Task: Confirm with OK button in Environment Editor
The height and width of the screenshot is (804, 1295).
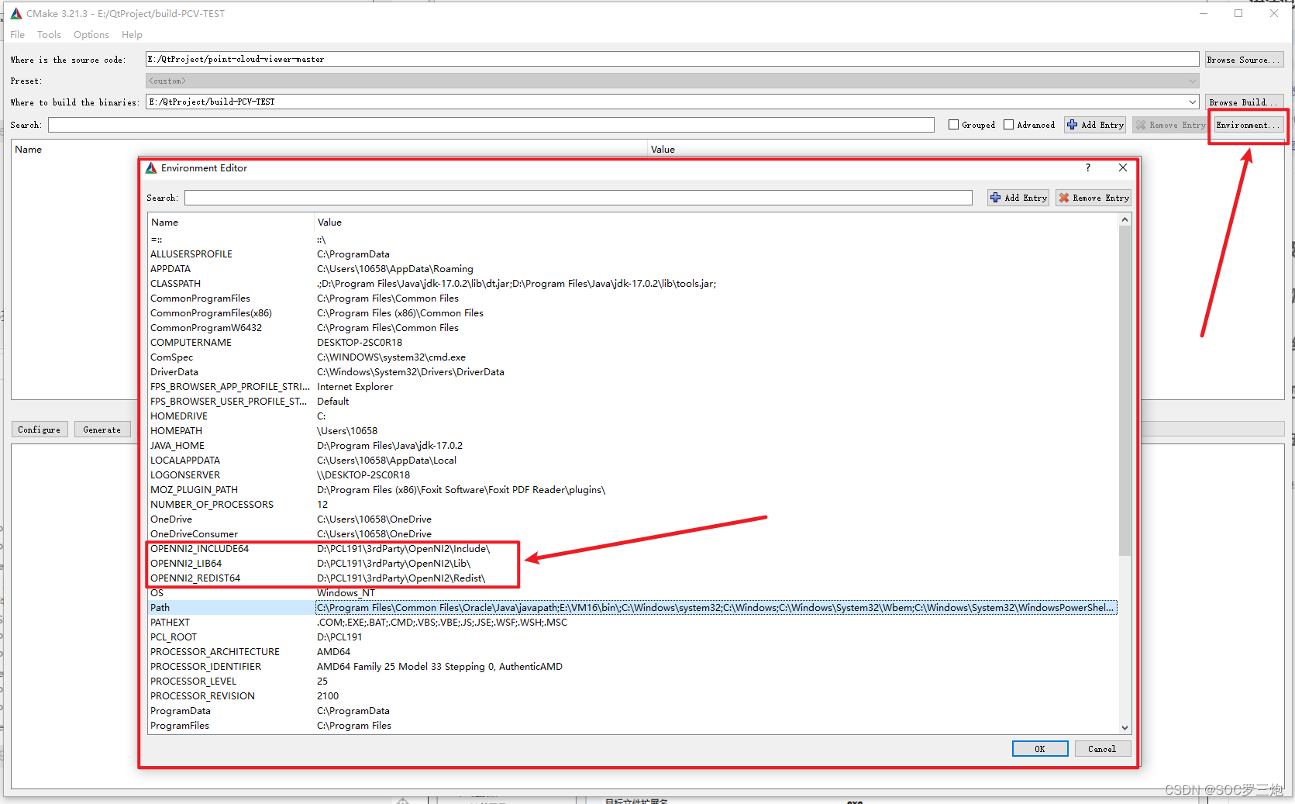Action: click(x=1040, y=749)
